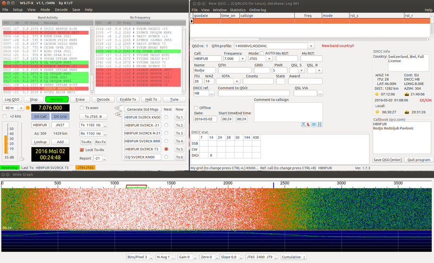This screenshot has height=263, width=434.
Task: Select Next radio for CQ SV2RCK KN00
Action: click(x=166, y=157)
